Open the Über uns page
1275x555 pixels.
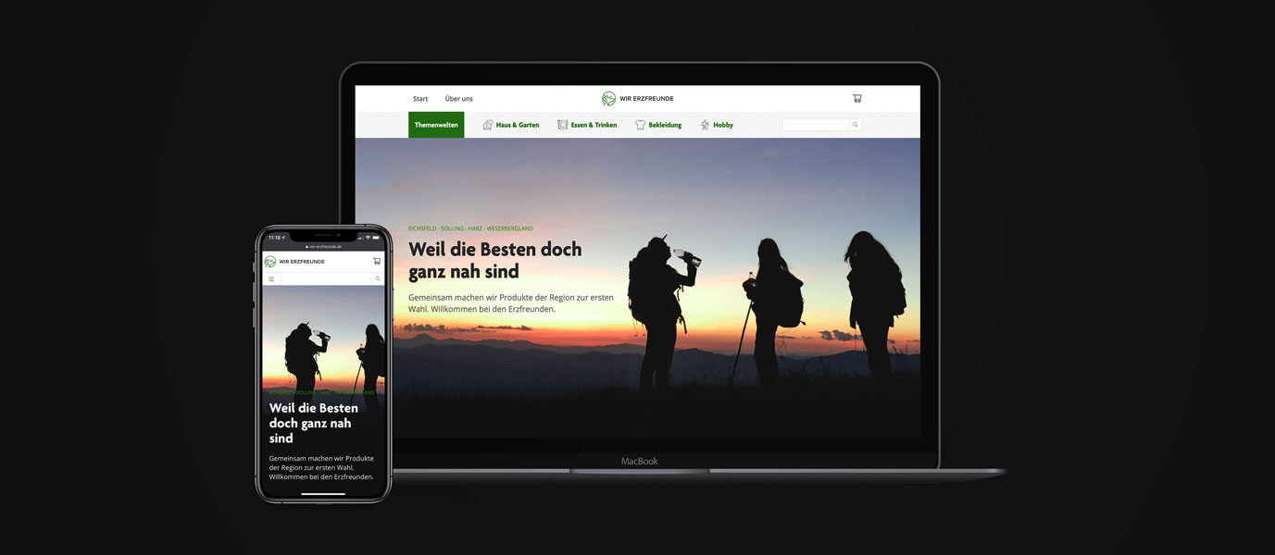click(x=458, y=99)
